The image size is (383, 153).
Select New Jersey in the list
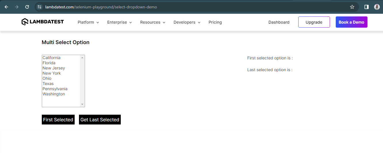61,68
